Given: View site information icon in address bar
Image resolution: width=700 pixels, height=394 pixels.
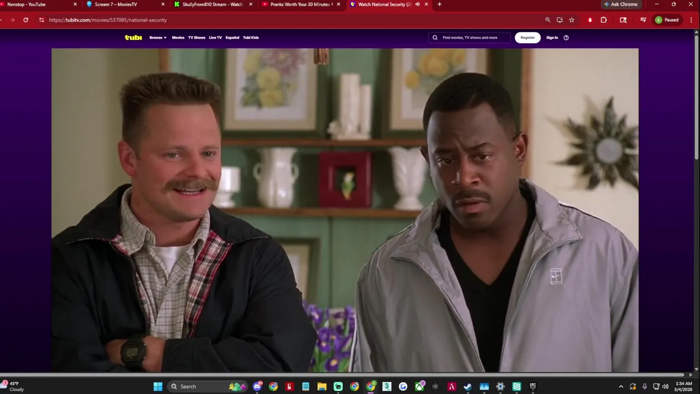Looking at the screenshot, I should (41, 20).
